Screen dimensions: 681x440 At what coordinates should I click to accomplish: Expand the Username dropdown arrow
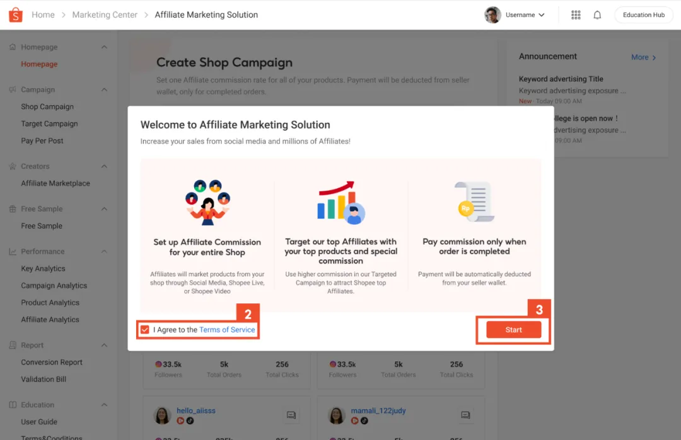(542, 14)
